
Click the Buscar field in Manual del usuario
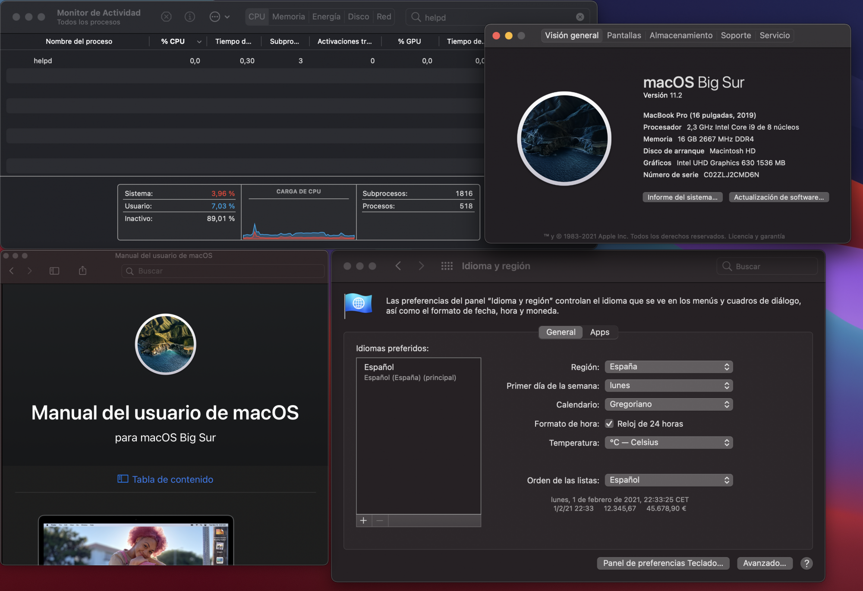coord(223,271)
